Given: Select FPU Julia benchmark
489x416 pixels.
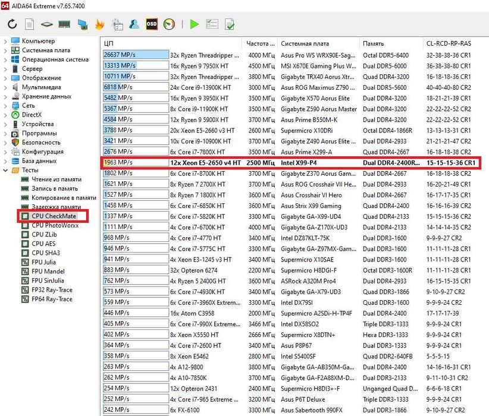Looking at the screenshot, I should pyautogui.click(x=43, y=262).
